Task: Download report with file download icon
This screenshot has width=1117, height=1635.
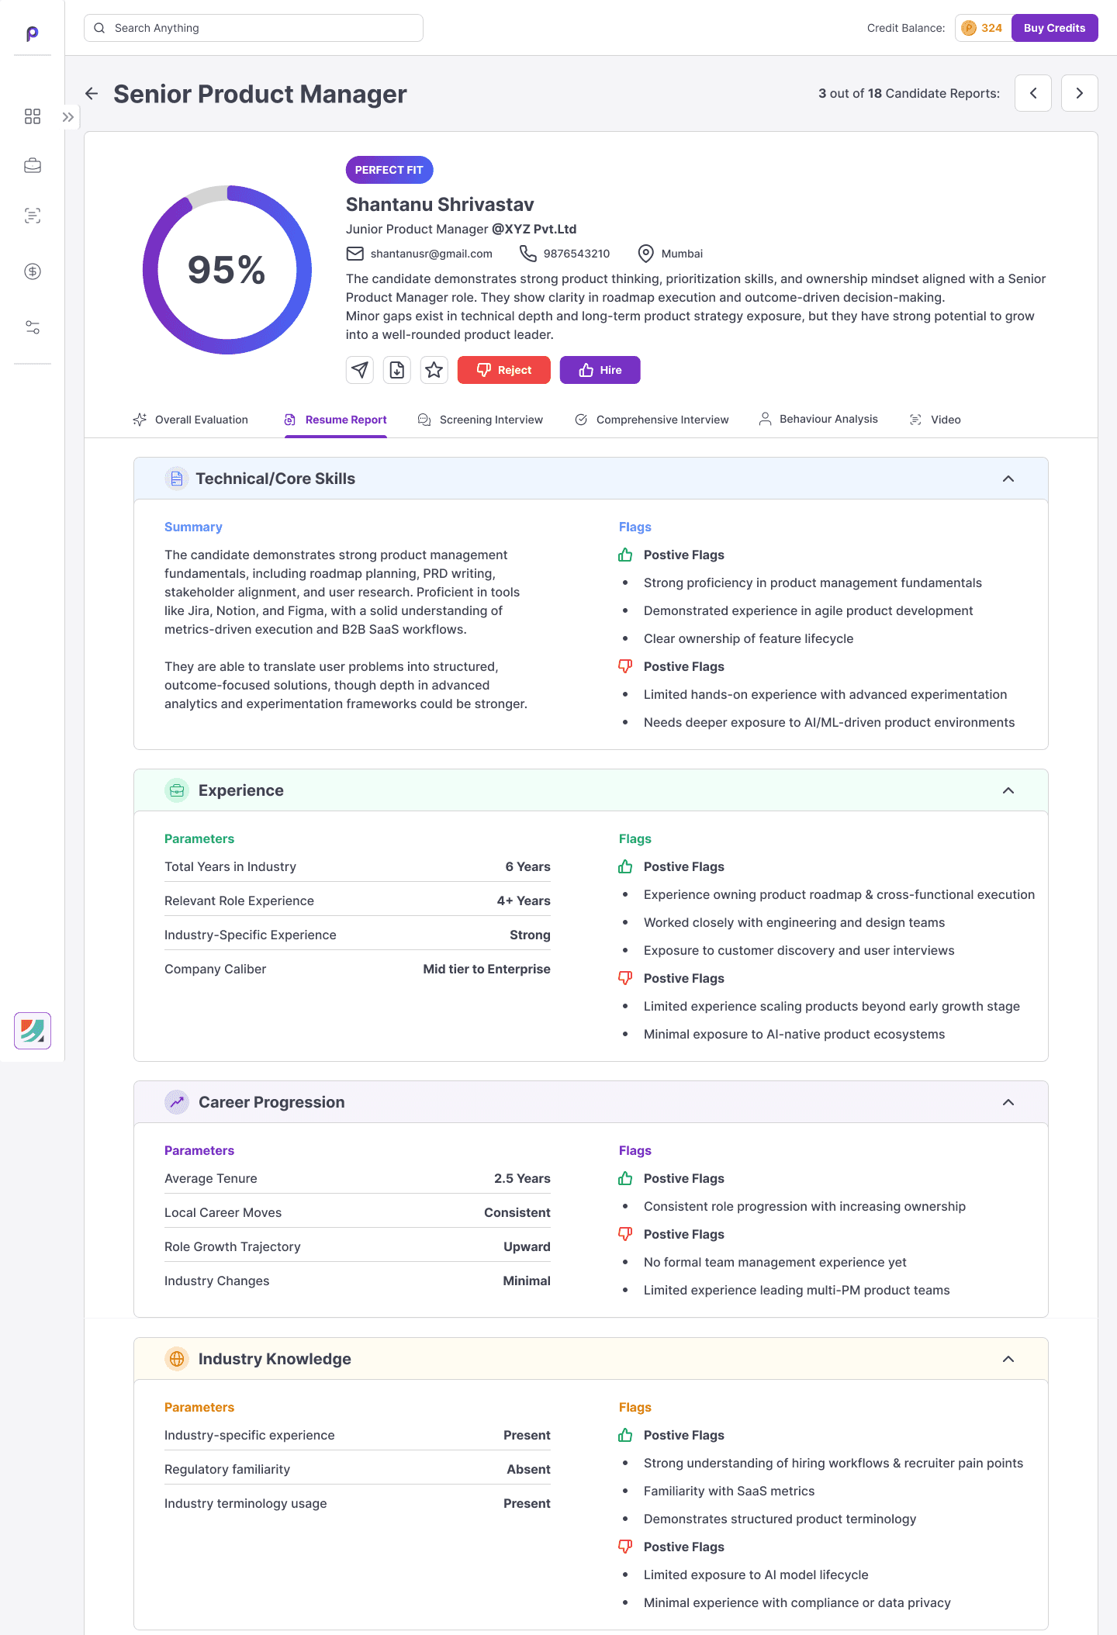Action: [397, 370]
